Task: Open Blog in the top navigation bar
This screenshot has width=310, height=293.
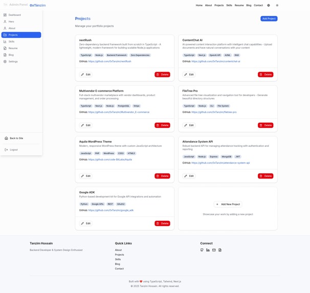Action: point(249,5)
